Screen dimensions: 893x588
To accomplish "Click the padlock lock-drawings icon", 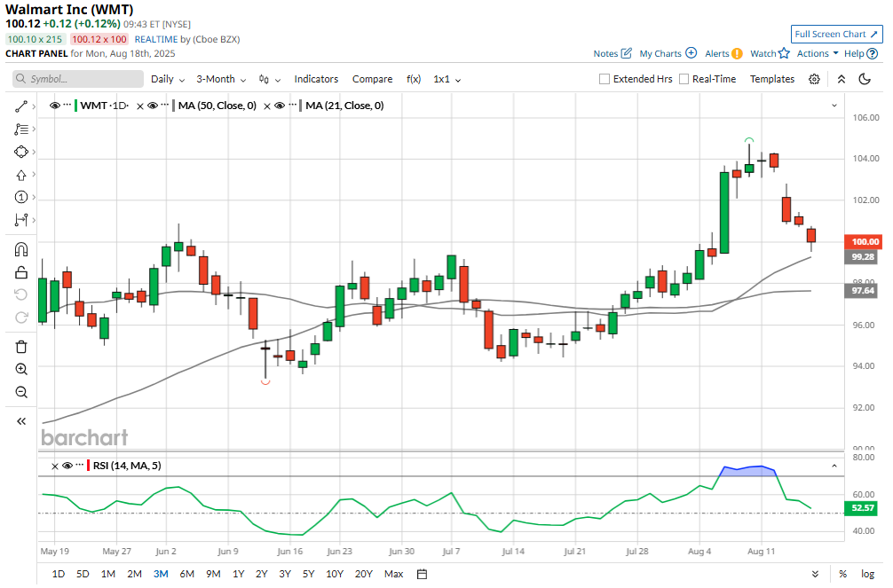I will point(21,272).
